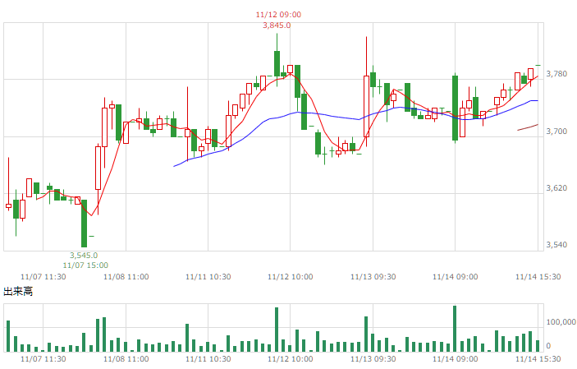Image resolution: width=577 pixels, height=369 pixels.
Task: Click the 3,780 price axis label
Action: tap(556, 74)
